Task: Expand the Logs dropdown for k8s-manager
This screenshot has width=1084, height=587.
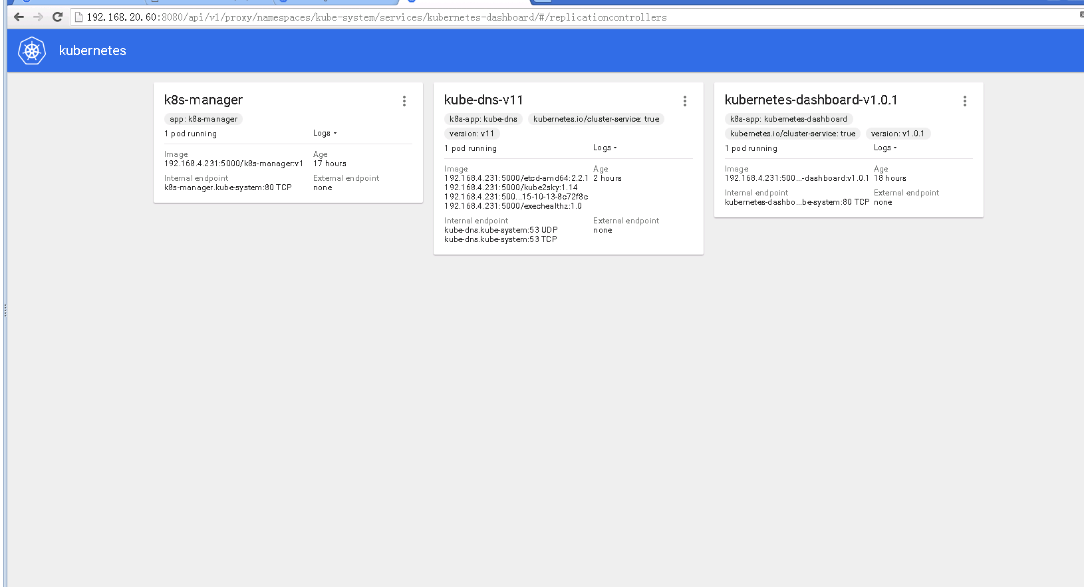Action: [325, 133]
